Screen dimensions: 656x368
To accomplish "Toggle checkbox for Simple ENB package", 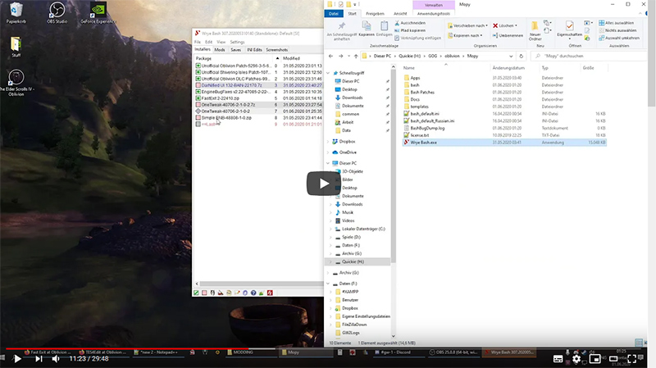I will pyautogui.click(x=198, y=118).
